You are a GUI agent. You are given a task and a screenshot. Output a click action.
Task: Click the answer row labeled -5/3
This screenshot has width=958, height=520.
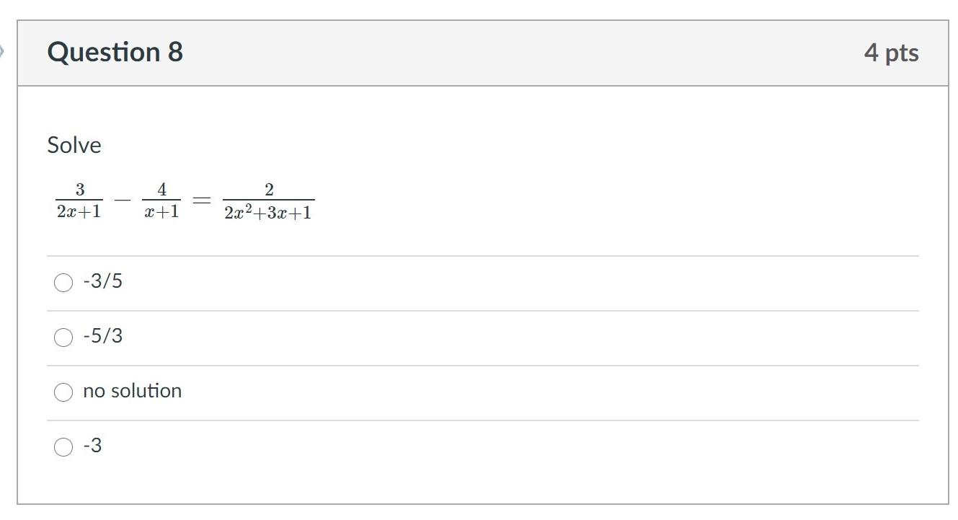[x=103, y=335]
